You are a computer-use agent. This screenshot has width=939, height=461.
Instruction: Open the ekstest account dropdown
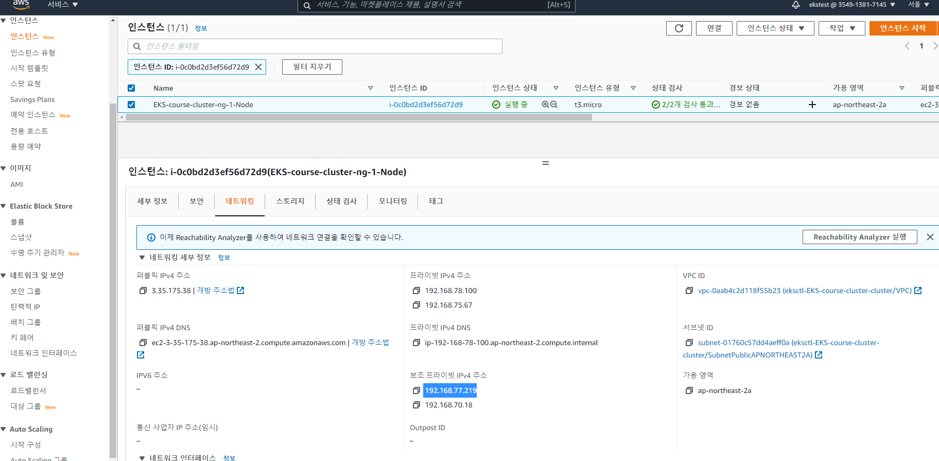coord(852,5)
